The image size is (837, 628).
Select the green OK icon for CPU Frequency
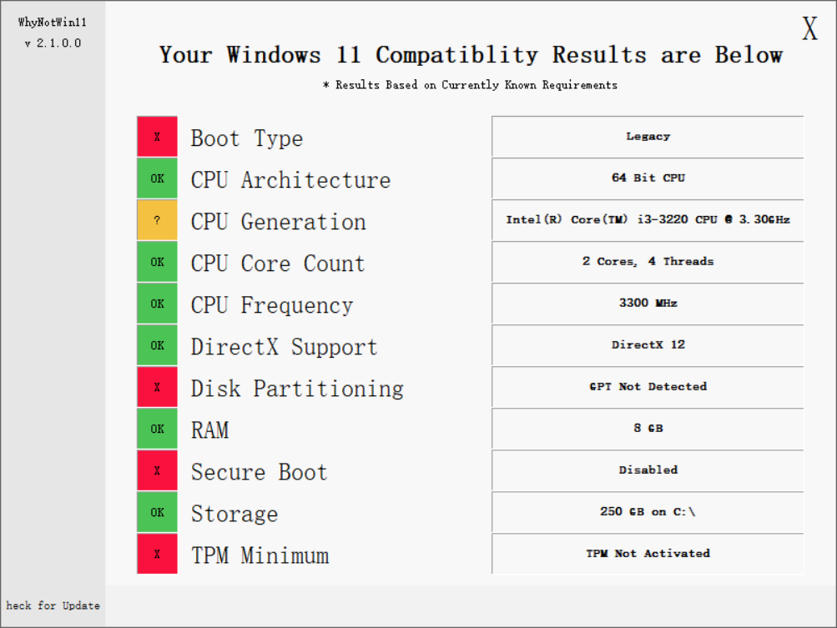click(x=157, y=303)
